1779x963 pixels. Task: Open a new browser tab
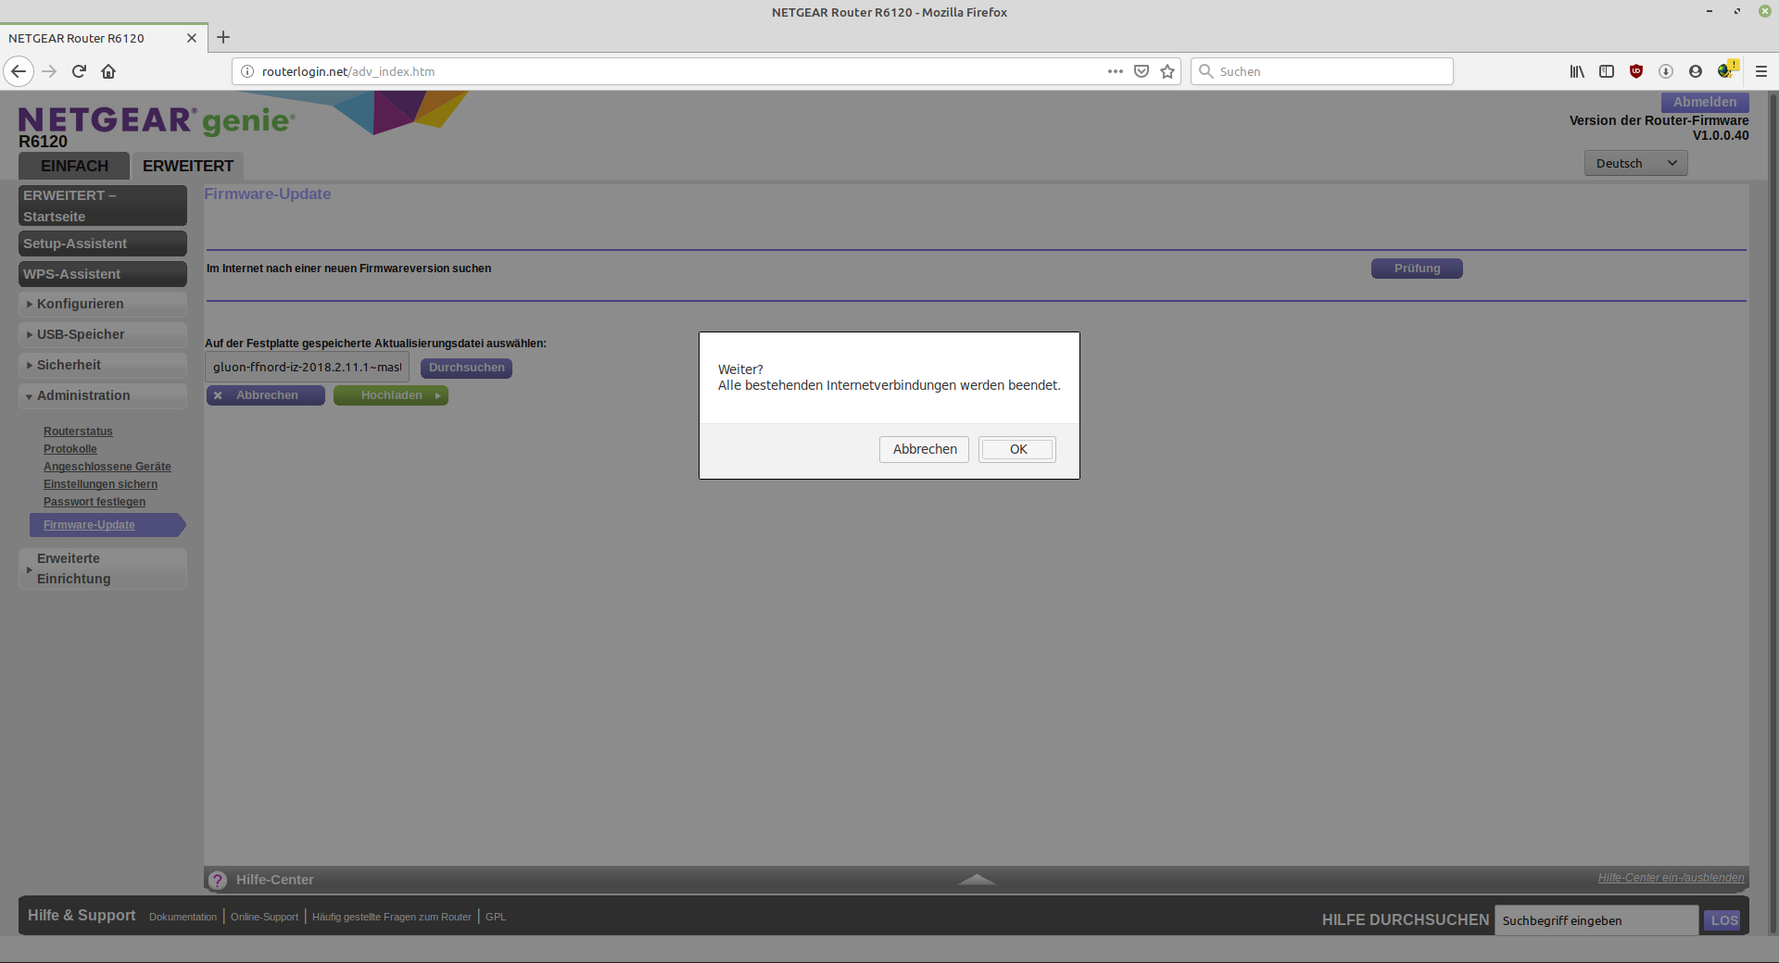[x=223, y=38]
